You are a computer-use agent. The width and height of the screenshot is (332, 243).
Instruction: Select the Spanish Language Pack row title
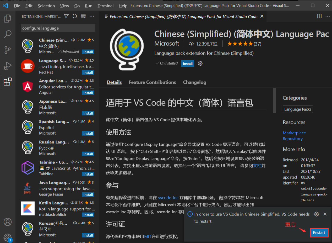pyautogui.click(x=54, y=121)
